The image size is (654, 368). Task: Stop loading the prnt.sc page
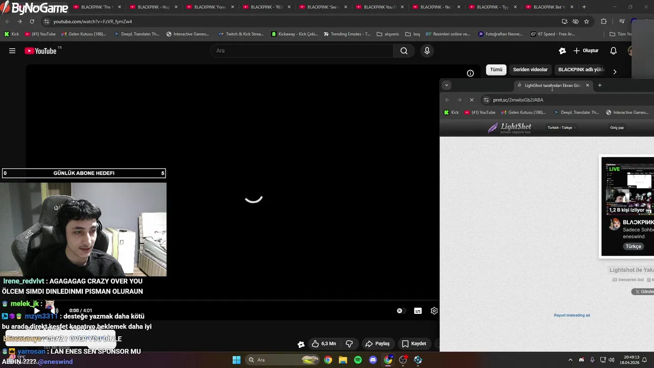(472, 100)
